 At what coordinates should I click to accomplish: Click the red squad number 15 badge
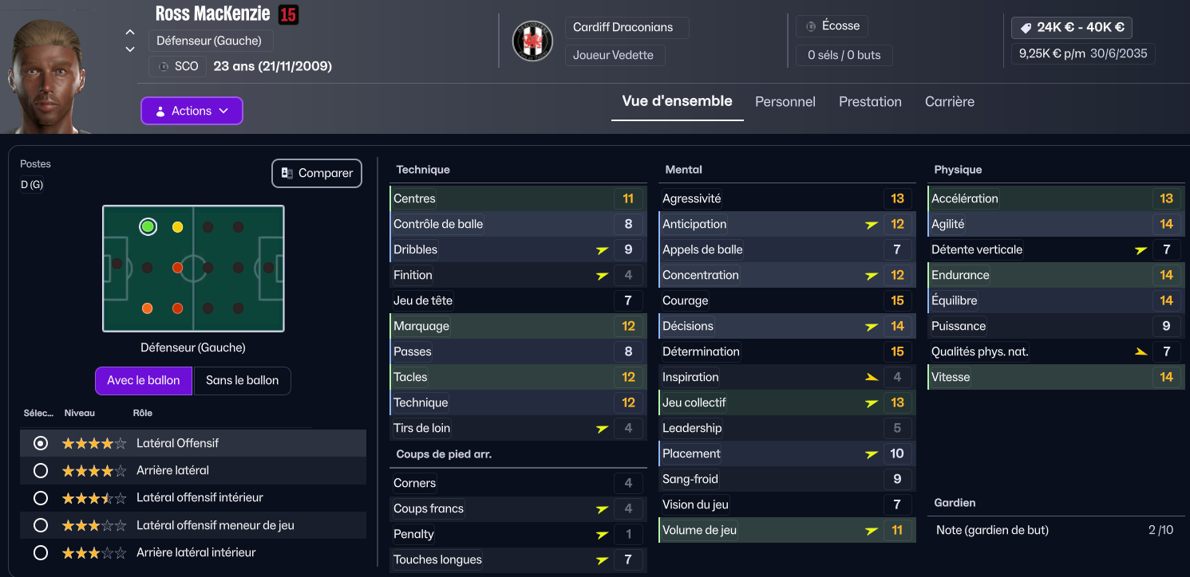288,14
